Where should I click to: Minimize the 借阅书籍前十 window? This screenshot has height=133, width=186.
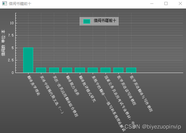click(152, 3)
